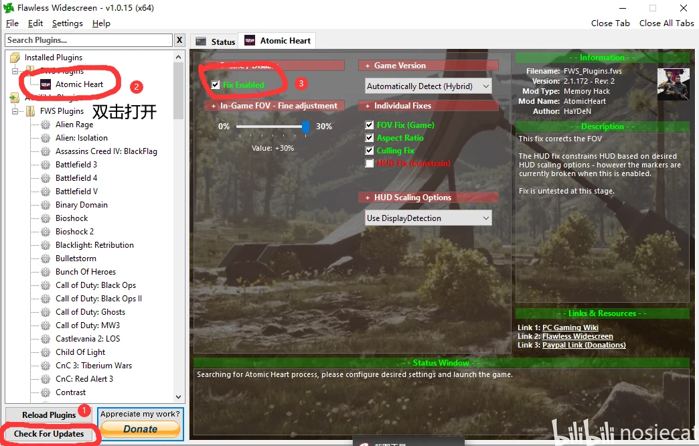This screenshot has width=699, height=446.
Task: Select CnC 3: Tiberium Wars in tree
Action: click(94, 365)
